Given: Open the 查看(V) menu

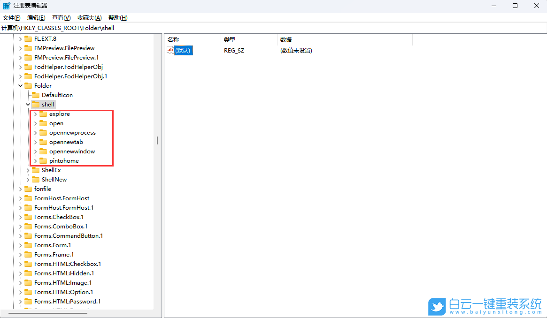Looking at the screenshot, I should click(60, 17).
